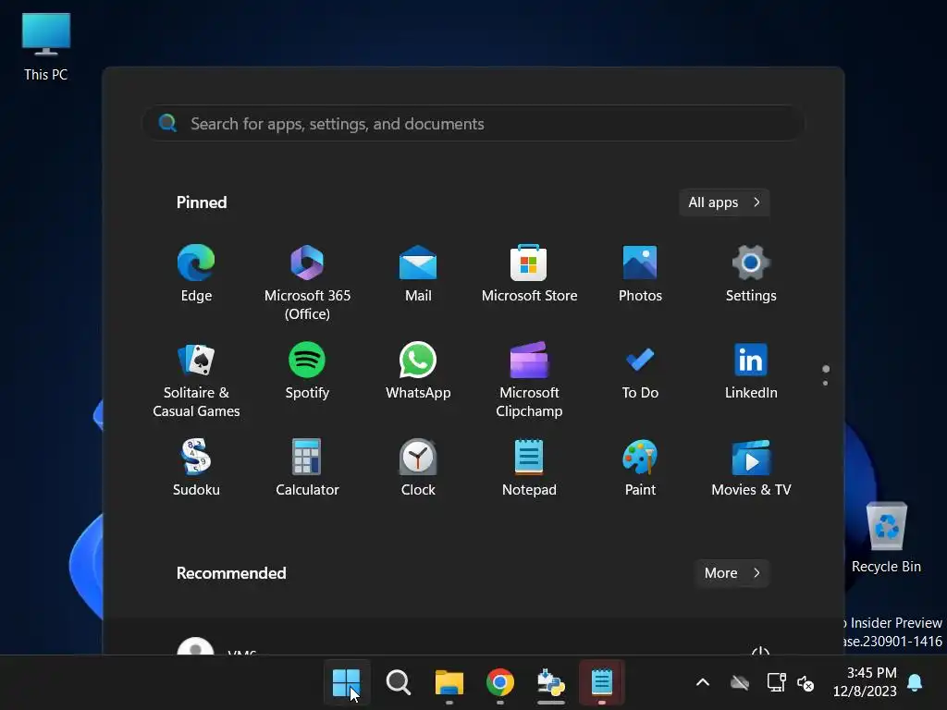Click the OneDrive cloud tray icon
The width and height of the screenshot is (947, 710).
point(739,683)
